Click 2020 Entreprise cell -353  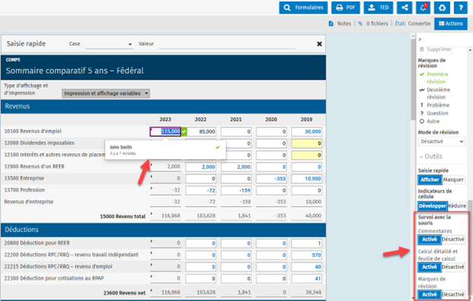(271, 178)
